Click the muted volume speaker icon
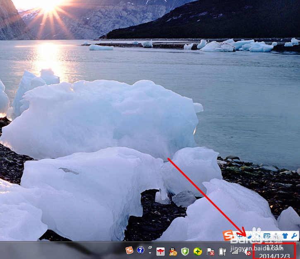 pyautogui.click(x=247, y=252)
